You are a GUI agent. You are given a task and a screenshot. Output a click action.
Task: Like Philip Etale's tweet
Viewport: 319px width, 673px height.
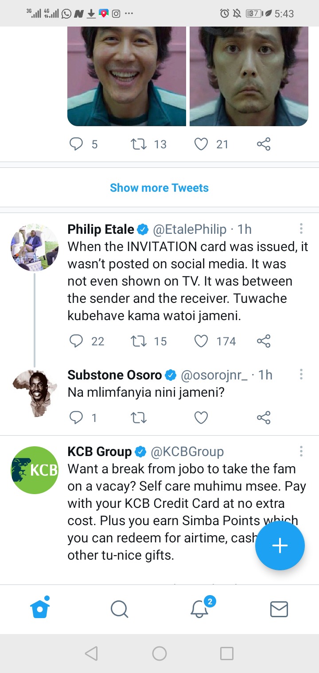click(201, 341)
